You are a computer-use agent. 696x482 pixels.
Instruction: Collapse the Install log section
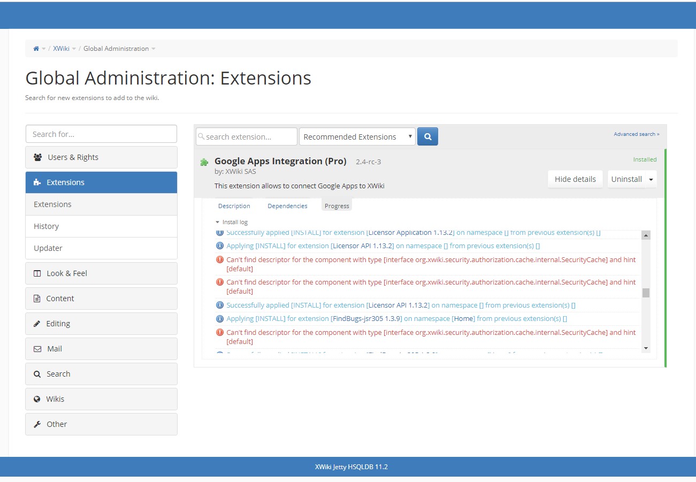tap(218, 221)
